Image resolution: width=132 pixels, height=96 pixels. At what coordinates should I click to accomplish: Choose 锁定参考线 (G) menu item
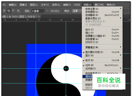pos(102,73)
